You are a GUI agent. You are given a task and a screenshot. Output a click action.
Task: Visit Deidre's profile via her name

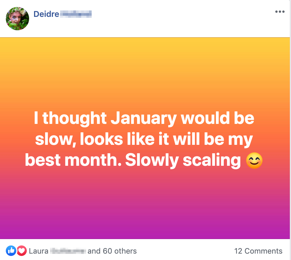click(x=46, y=14)
